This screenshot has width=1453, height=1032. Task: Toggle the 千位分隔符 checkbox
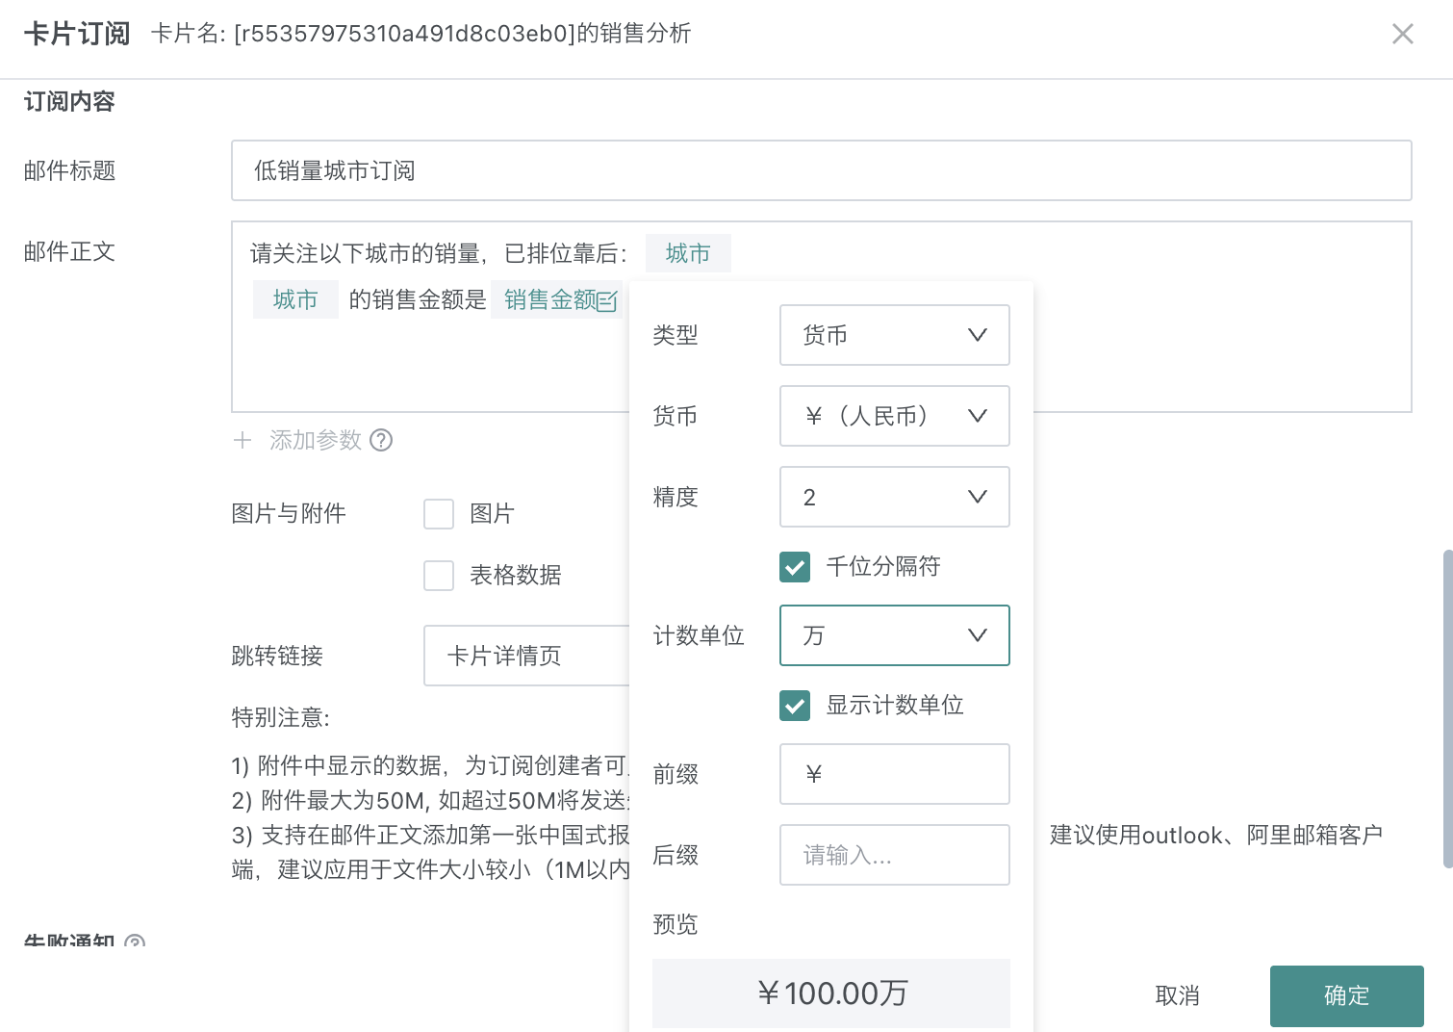[795, 567]
